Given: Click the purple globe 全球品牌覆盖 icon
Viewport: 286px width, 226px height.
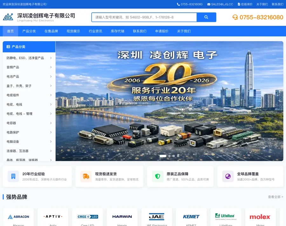Looking at the screenshot, I should tap(228, 176).
